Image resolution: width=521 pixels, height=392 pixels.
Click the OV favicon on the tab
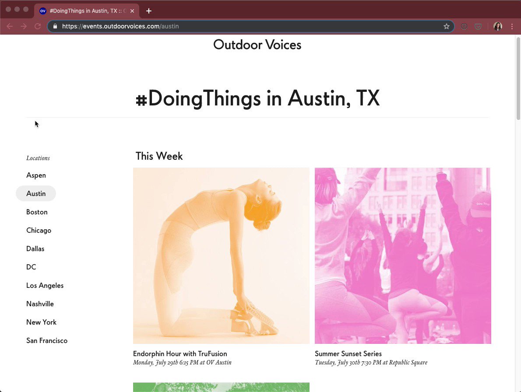point(42,11)
